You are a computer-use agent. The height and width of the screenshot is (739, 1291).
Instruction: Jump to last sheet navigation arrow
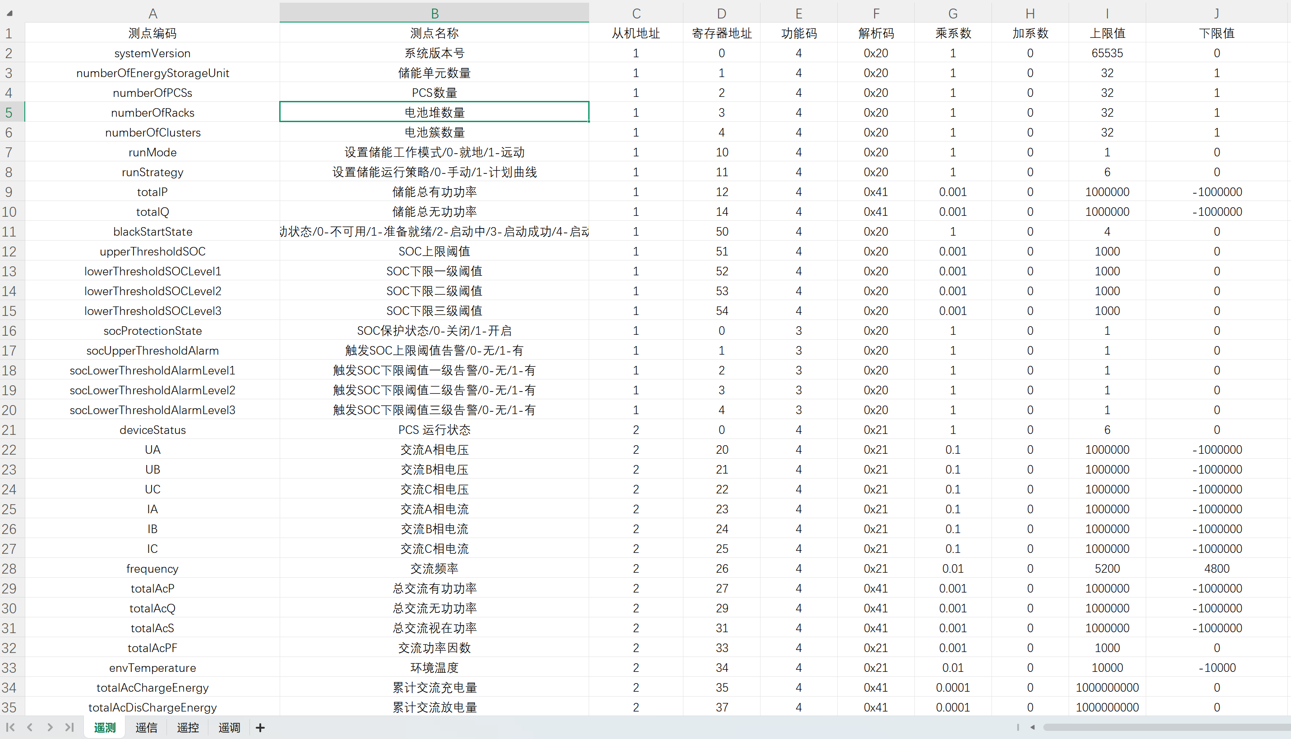pyautogui.click(x=69, y=727)
